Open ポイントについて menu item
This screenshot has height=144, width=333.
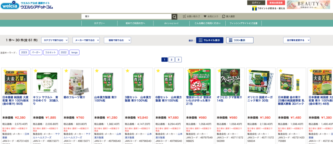click(171, 23)
